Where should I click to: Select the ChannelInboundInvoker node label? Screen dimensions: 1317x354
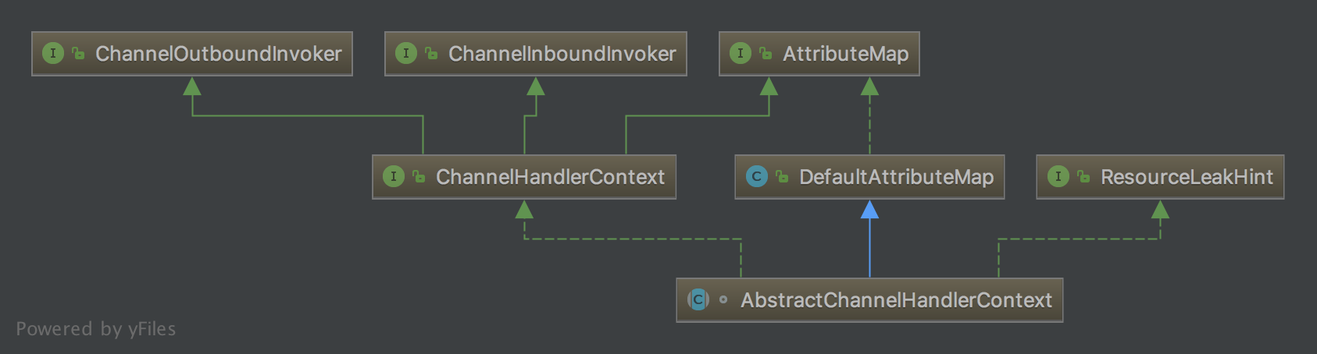(x=562, y=54)
